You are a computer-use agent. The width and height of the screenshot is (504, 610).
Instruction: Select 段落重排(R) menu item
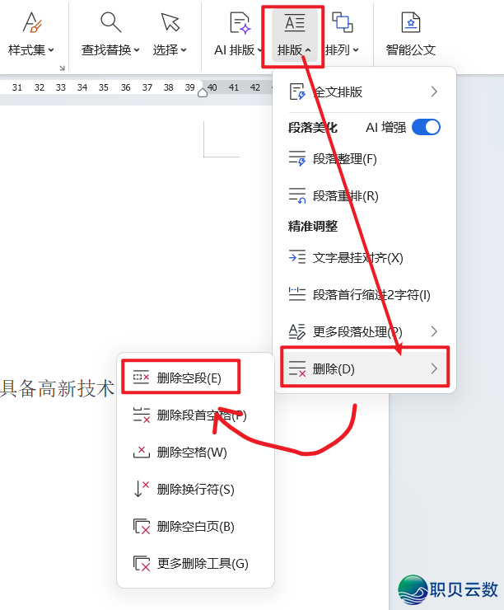pos(364,195)
